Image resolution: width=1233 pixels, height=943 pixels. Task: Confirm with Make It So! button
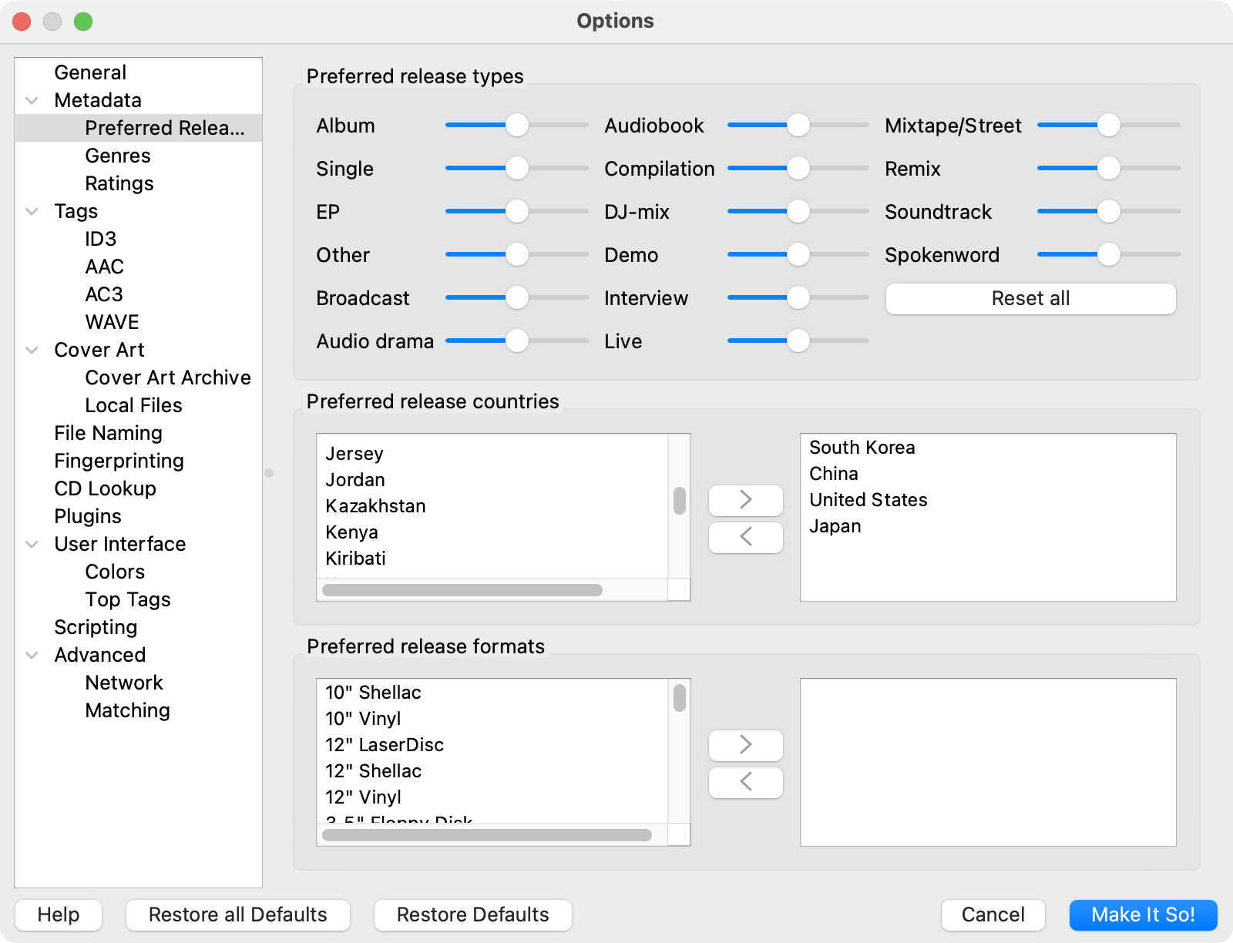tap(1144, 915)
